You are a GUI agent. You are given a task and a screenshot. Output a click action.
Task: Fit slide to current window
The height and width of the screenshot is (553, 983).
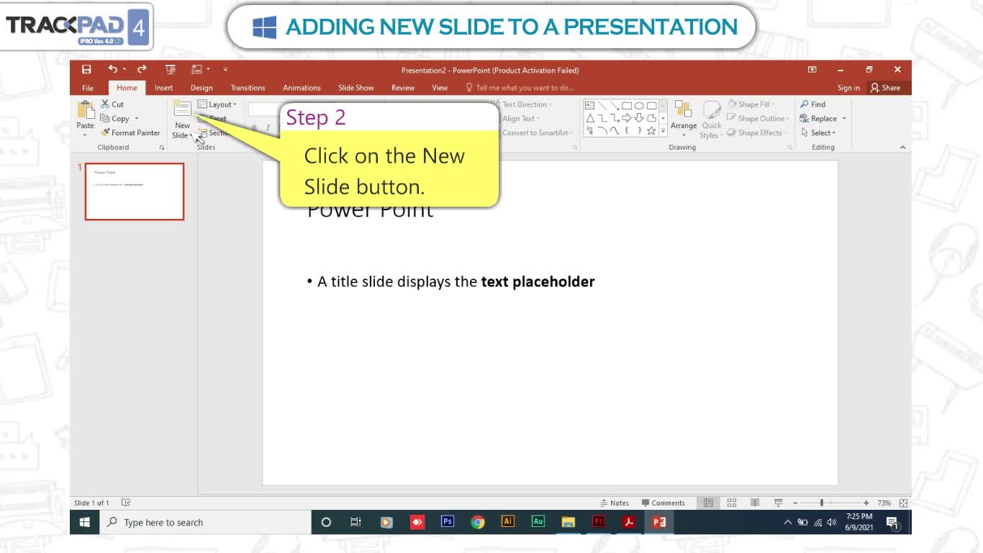pyautogui.click(x=903, y=503)
